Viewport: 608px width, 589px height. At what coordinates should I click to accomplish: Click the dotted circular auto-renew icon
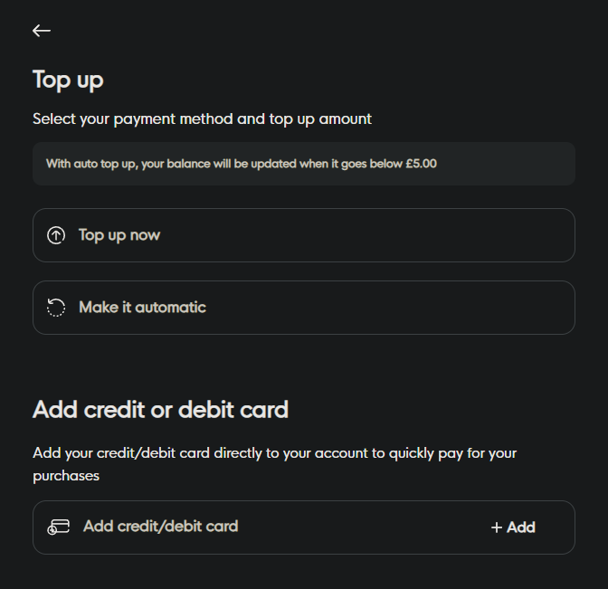(x=56, y=308)
